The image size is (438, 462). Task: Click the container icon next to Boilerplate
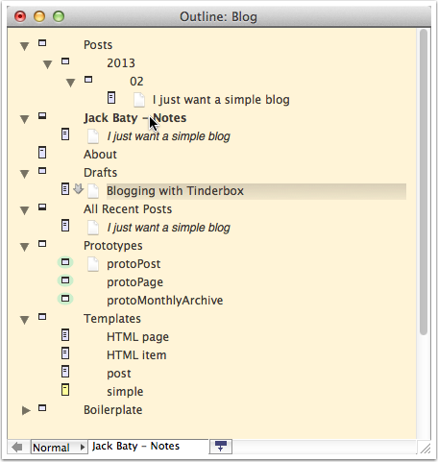[42, 407]
